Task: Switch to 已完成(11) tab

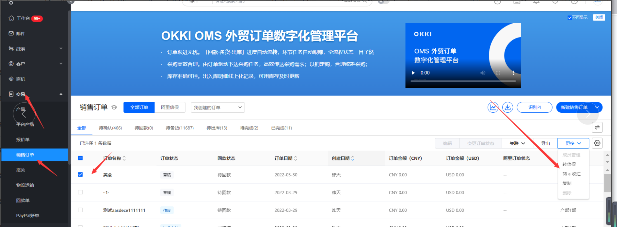Action: point(281,128)
